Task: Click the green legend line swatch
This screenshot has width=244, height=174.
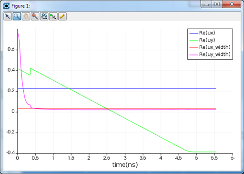Action: (193, 41)
